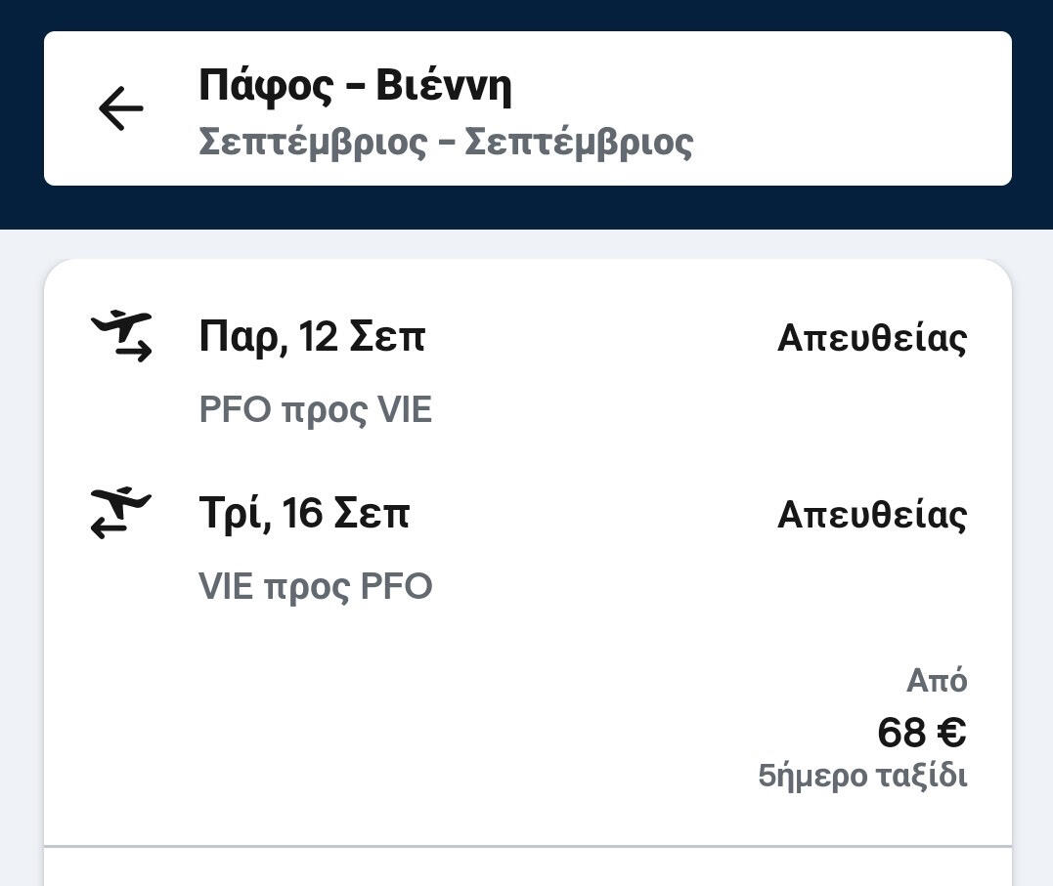Click the light gray gap above the flight card
Screen dimensions: 1053x886
tap(528, 244)
